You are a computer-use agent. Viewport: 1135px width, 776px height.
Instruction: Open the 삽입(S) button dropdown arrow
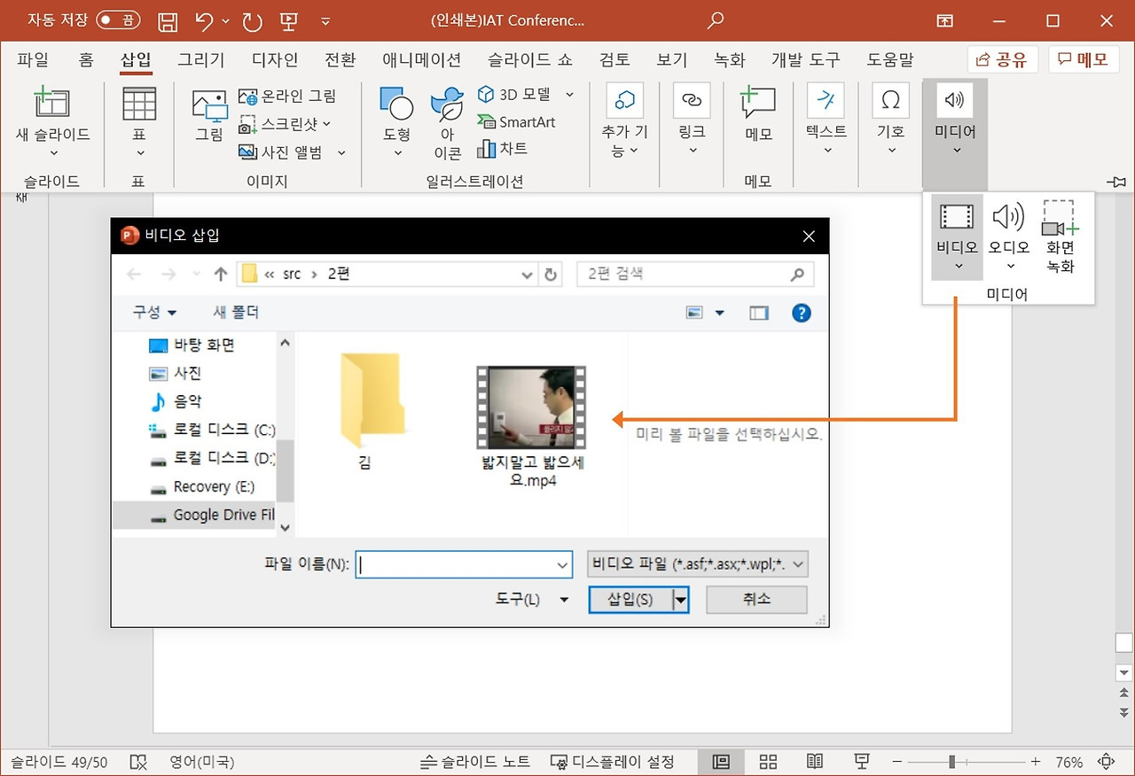tap(681, 600)
